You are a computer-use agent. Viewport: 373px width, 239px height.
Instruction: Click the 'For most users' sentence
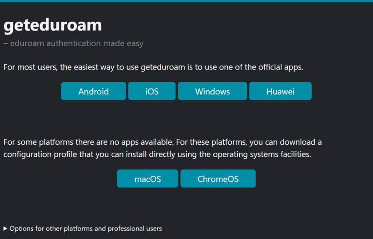coord(153,67)
